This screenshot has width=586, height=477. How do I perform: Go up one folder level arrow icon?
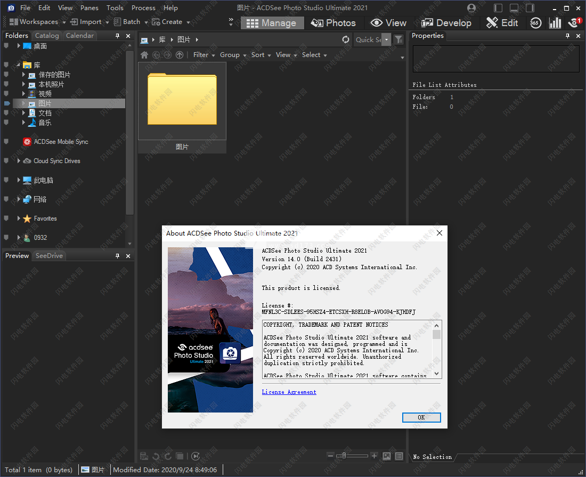coord(180,55)
